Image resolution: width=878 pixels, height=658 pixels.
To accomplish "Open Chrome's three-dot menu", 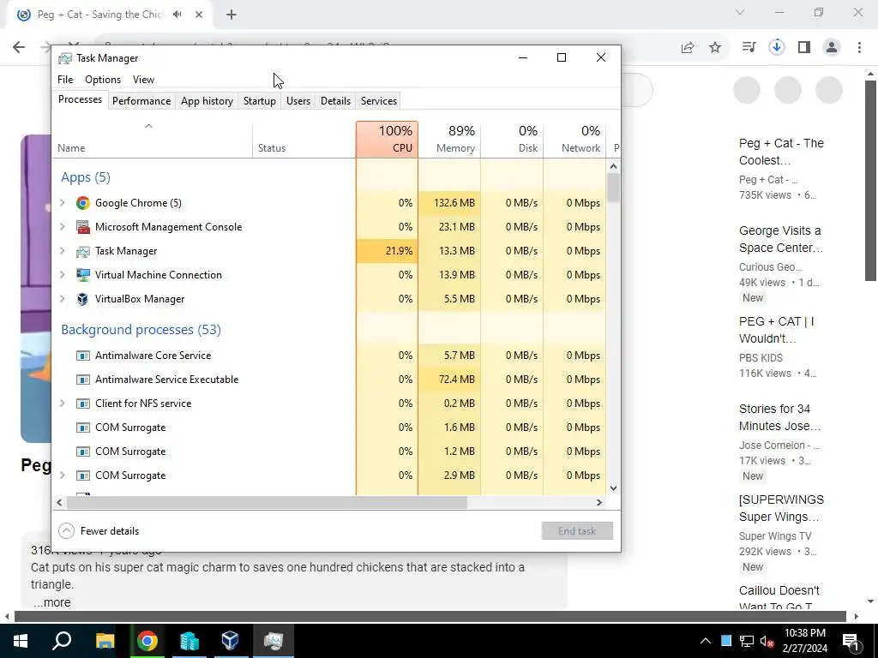I will click(x=859, y=48).
